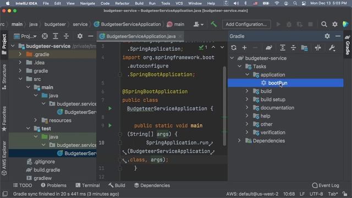The width and height of the screenshot is (352, 198).
Task: Open the Proj... view dropdown
Action: (x=25, y=36)
